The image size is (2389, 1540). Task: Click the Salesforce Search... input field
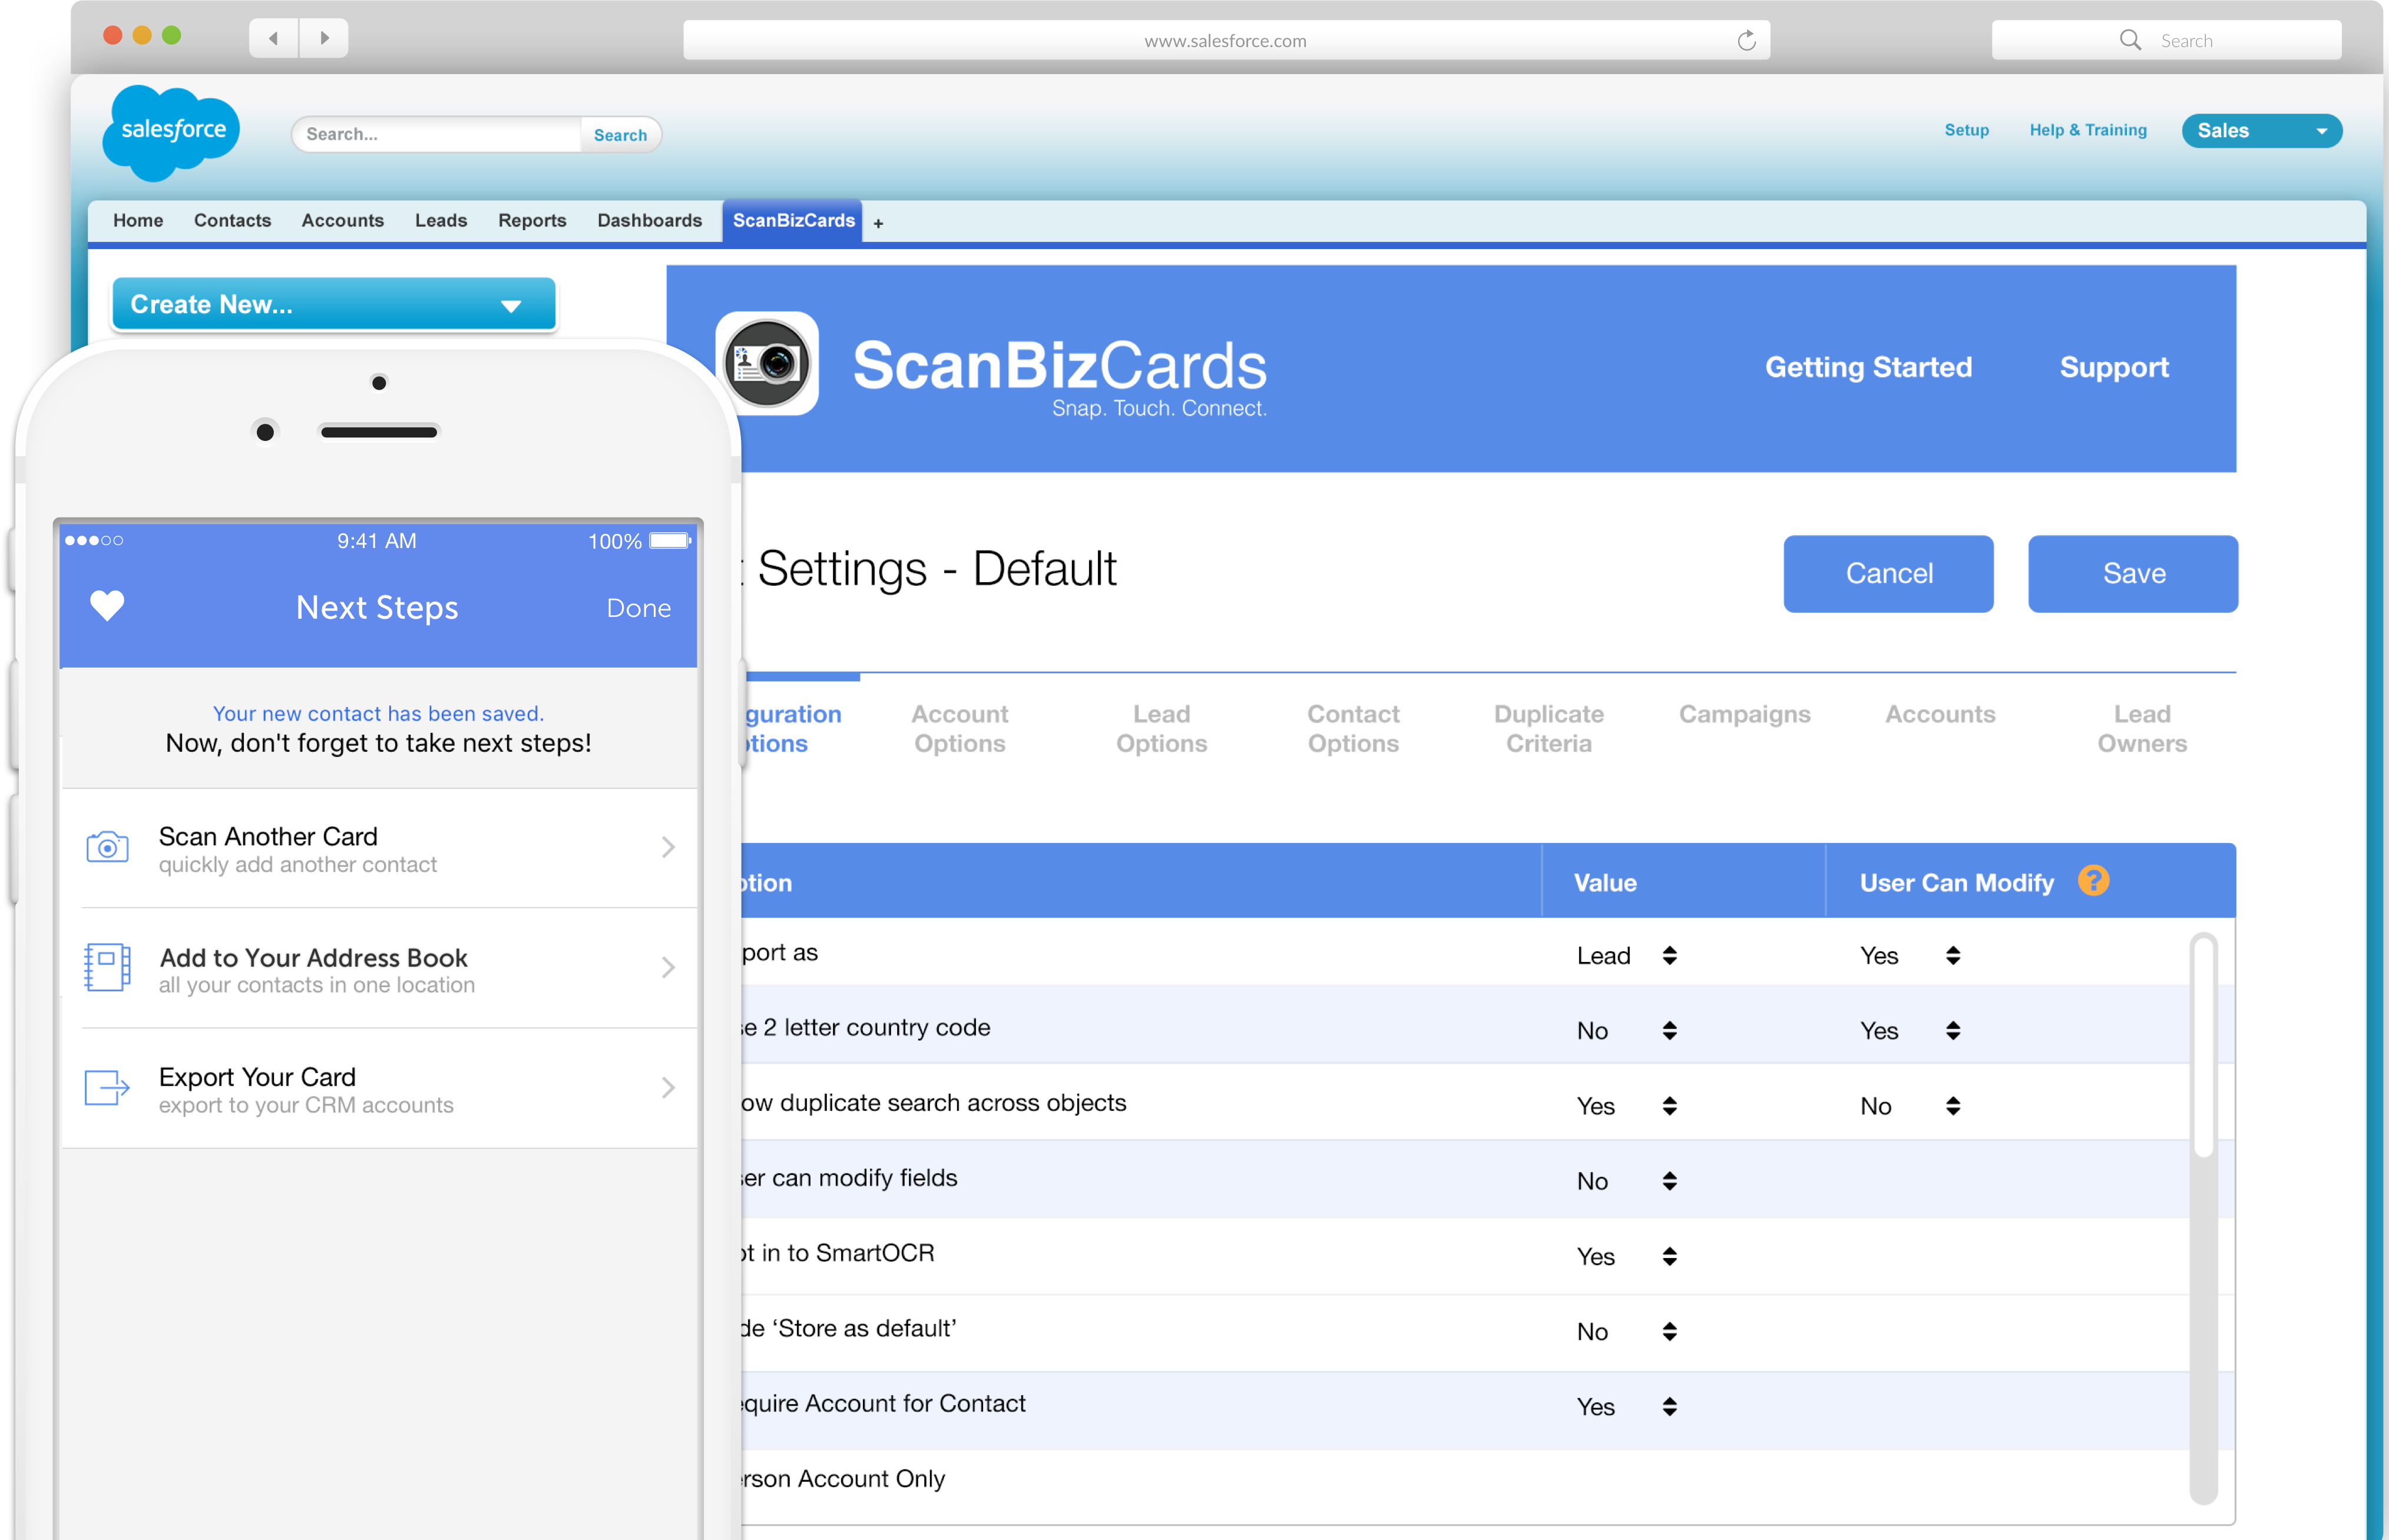click(x=437, y=134)
